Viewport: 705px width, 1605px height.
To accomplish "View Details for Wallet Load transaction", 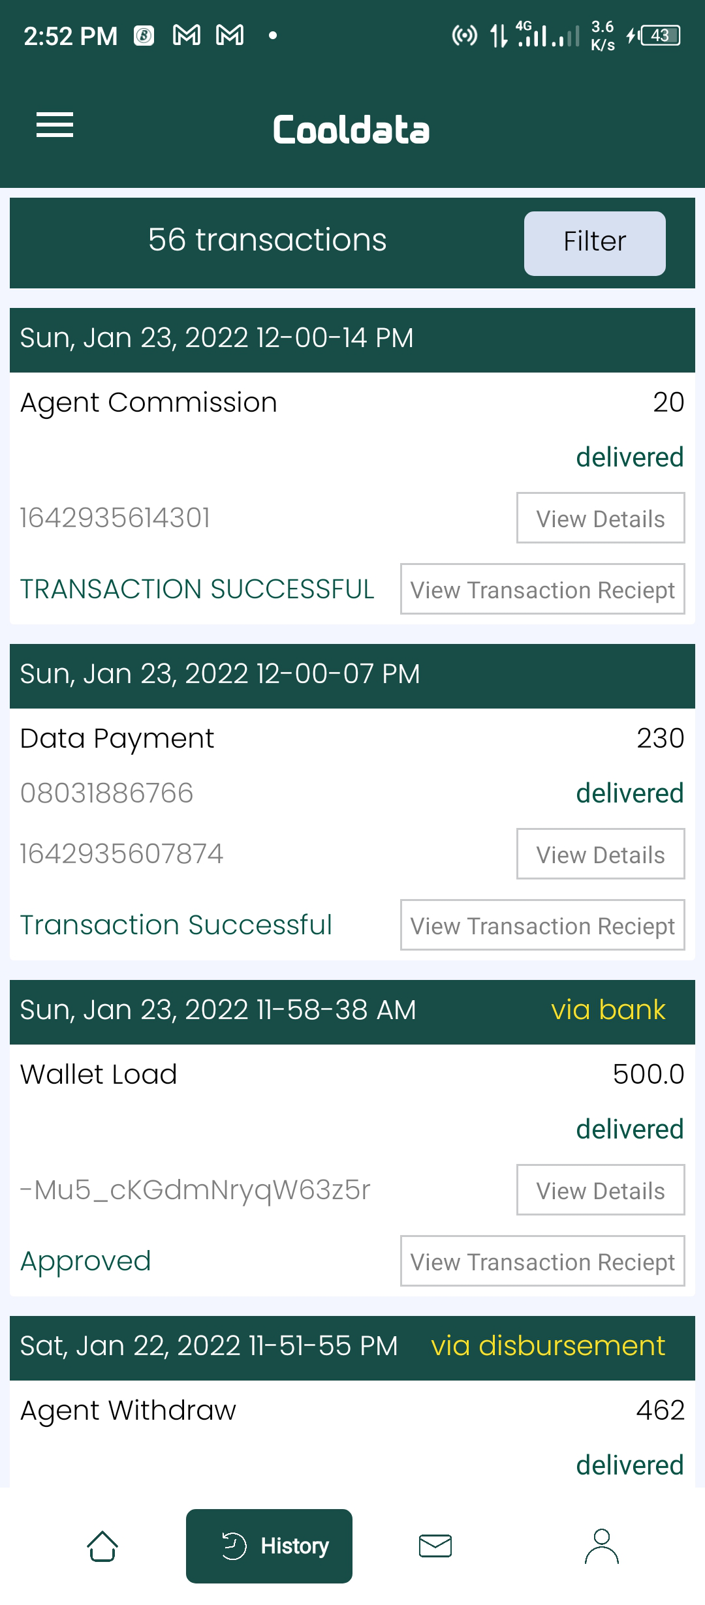I will pyautogui.click(x=601, y=1190).
